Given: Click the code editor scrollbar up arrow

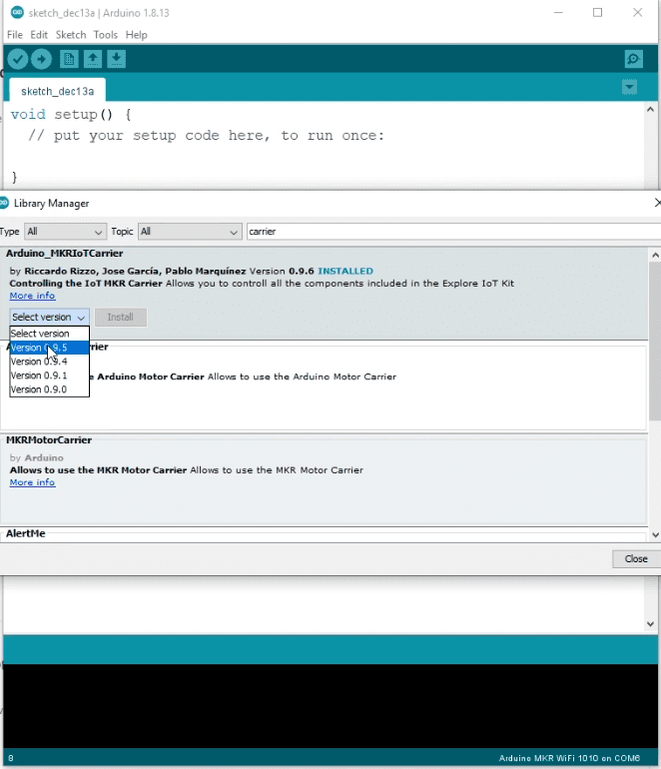Looking at the screenshot, I should click(x=650, y=110).
